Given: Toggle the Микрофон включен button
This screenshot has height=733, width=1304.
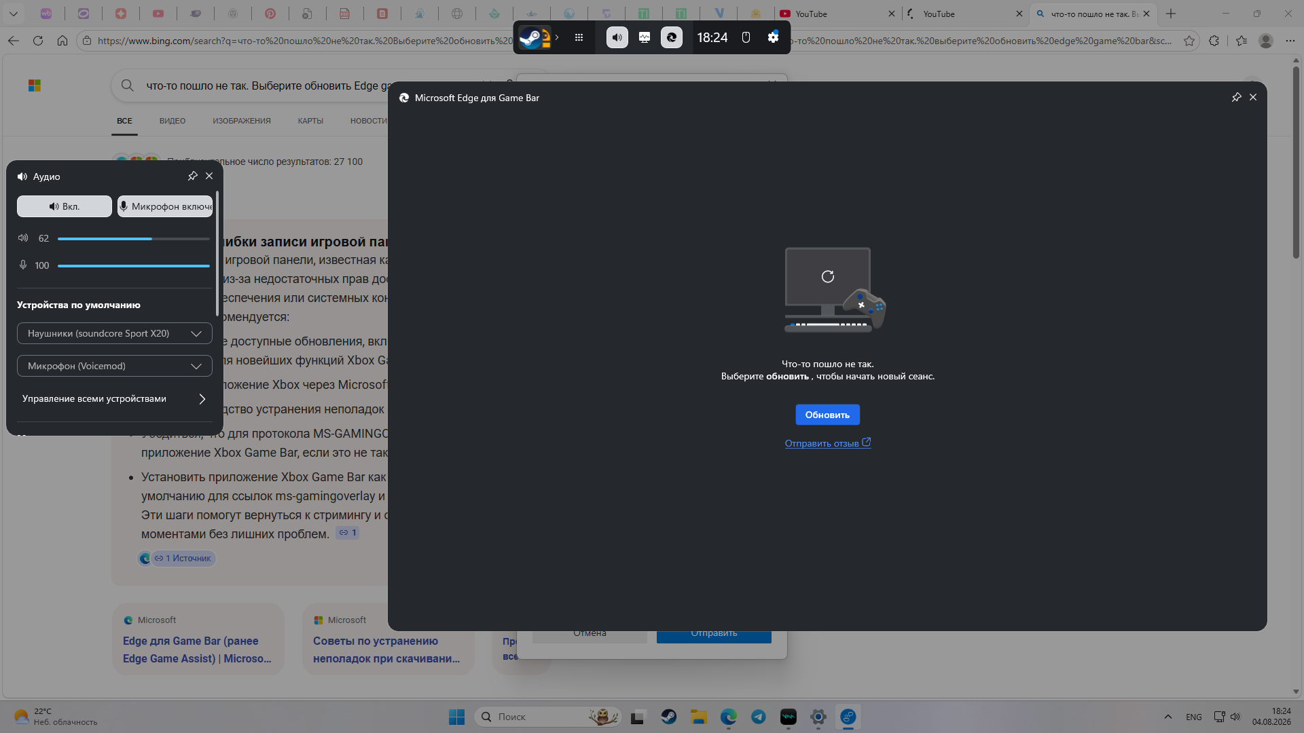Looking at the screenshot, I should click(165, 206).
